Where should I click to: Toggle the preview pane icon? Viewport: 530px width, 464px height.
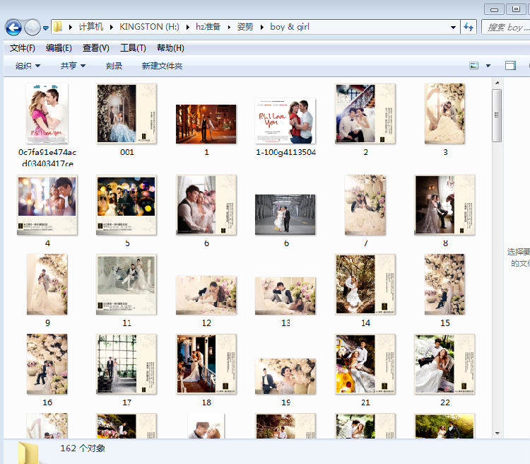click(510, 66)
